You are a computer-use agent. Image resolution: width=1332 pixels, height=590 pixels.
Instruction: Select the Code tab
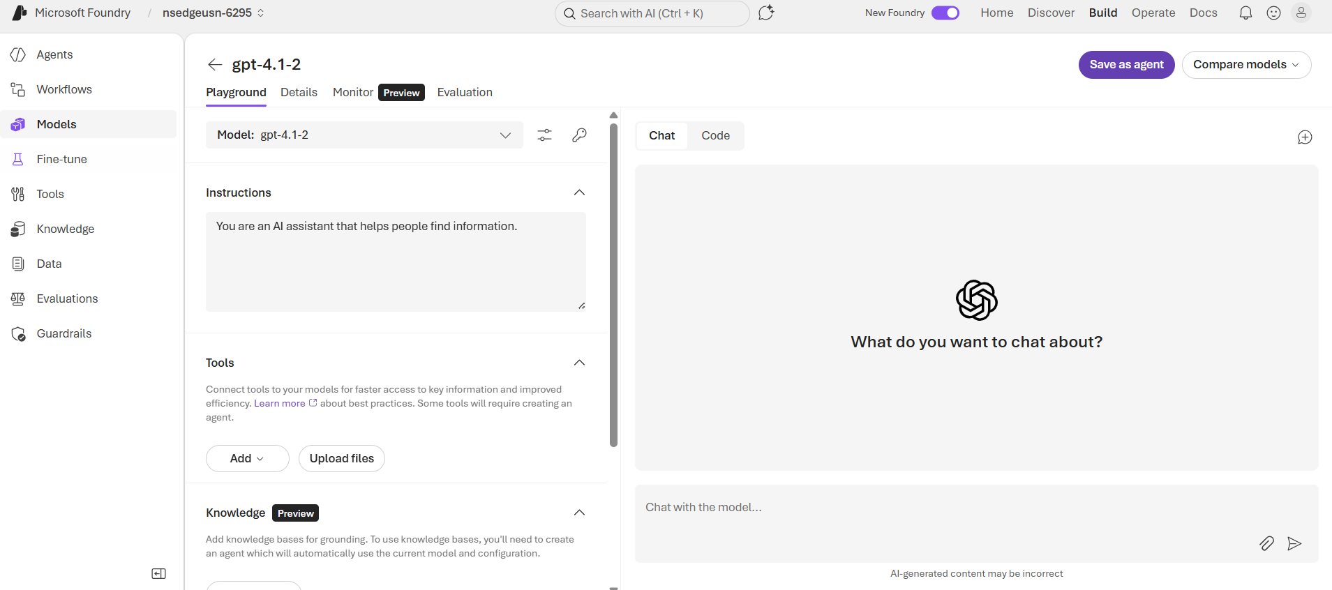click(x=715, y=136)
